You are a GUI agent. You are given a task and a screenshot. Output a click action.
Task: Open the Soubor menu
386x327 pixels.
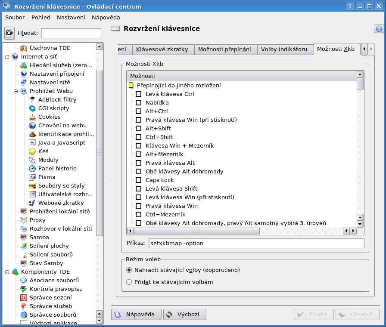point(15,18)
